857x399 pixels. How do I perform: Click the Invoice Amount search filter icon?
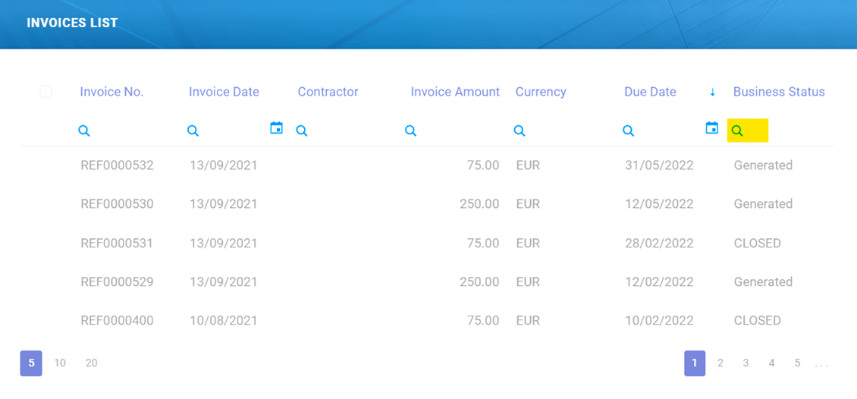tap(410, 131)
